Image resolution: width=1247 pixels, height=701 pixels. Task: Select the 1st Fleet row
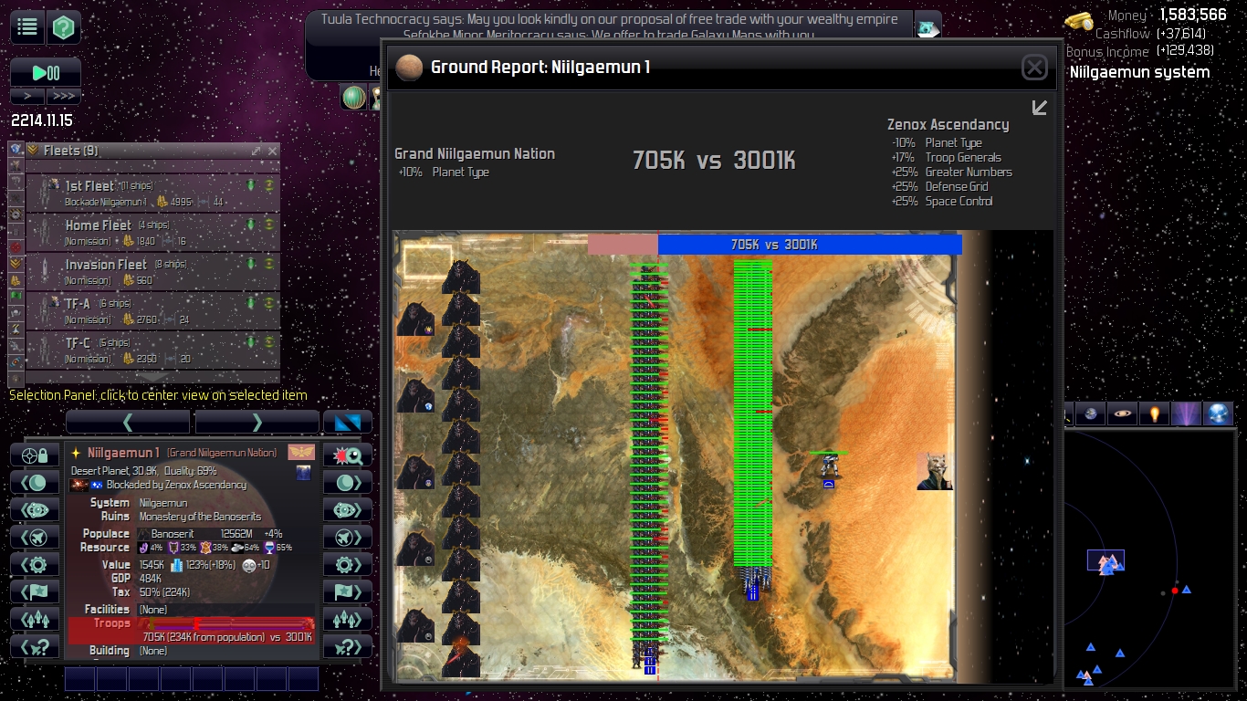(x=152, y=193)
